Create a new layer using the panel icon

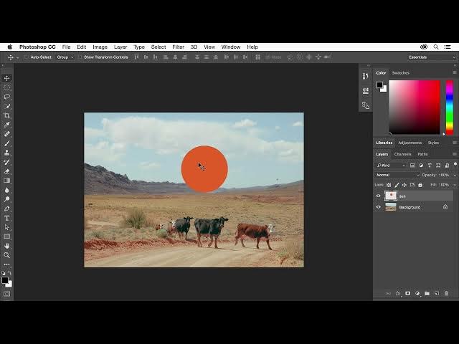[436, 293]
